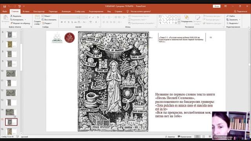Click Найти to search the presentation
251x141 pixels.
[231, 16]
